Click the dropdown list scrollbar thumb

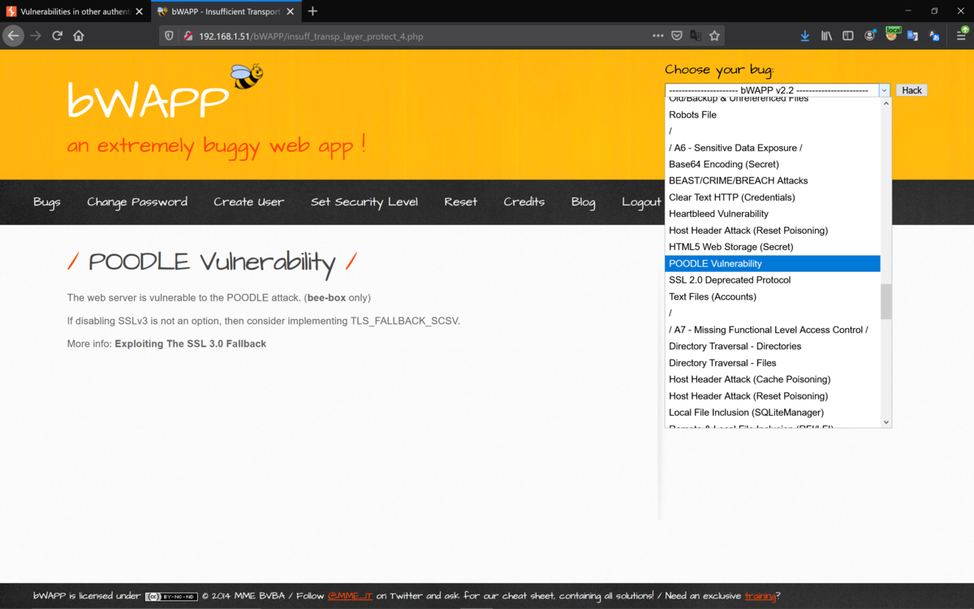pyautogui.click(x=886, y=301)
